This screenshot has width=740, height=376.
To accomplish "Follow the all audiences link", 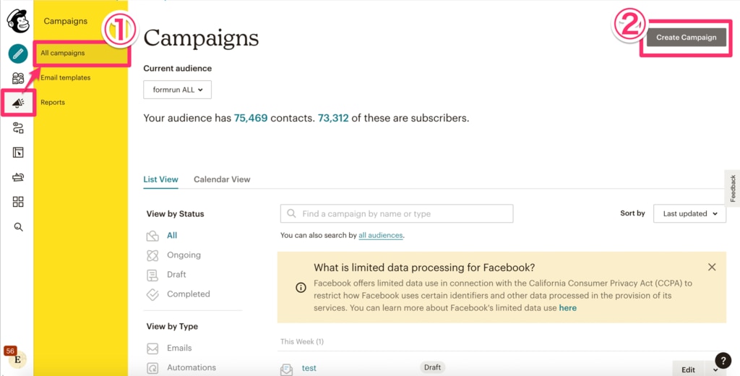I will coord(381,235).
